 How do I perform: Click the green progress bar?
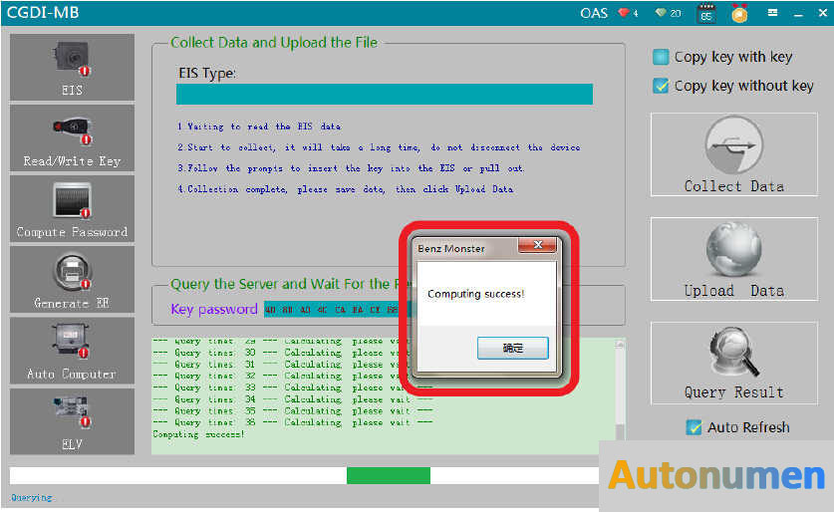[x=389, y=475]
